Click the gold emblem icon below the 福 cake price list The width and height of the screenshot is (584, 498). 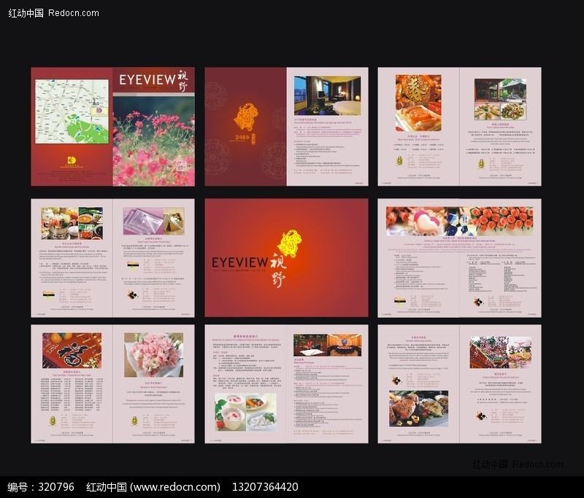pos(53,421)
